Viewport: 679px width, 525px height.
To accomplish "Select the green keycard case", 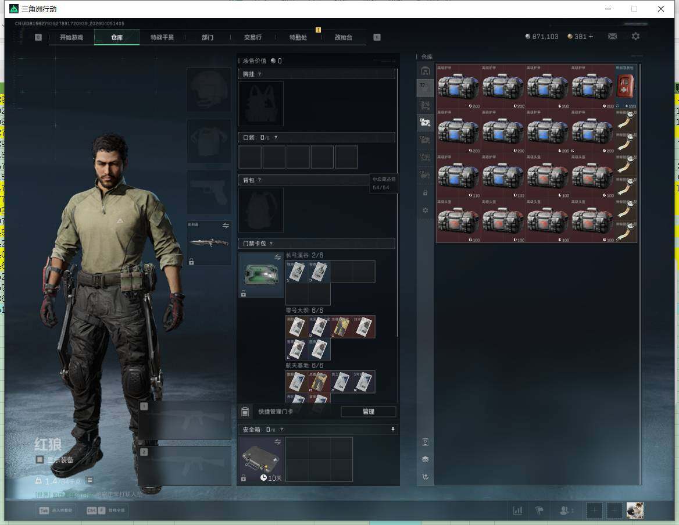I will coord(261,274).
